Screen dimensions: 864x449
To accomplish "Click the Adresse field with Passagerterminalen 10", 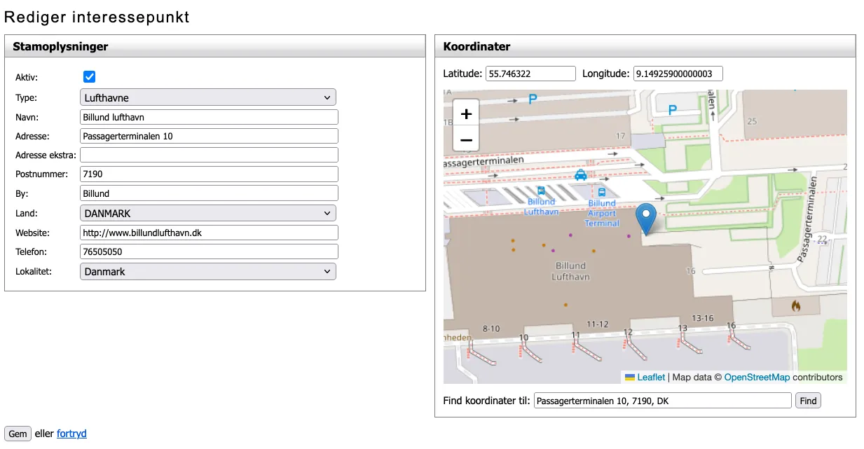I will (x=210, y=136).
